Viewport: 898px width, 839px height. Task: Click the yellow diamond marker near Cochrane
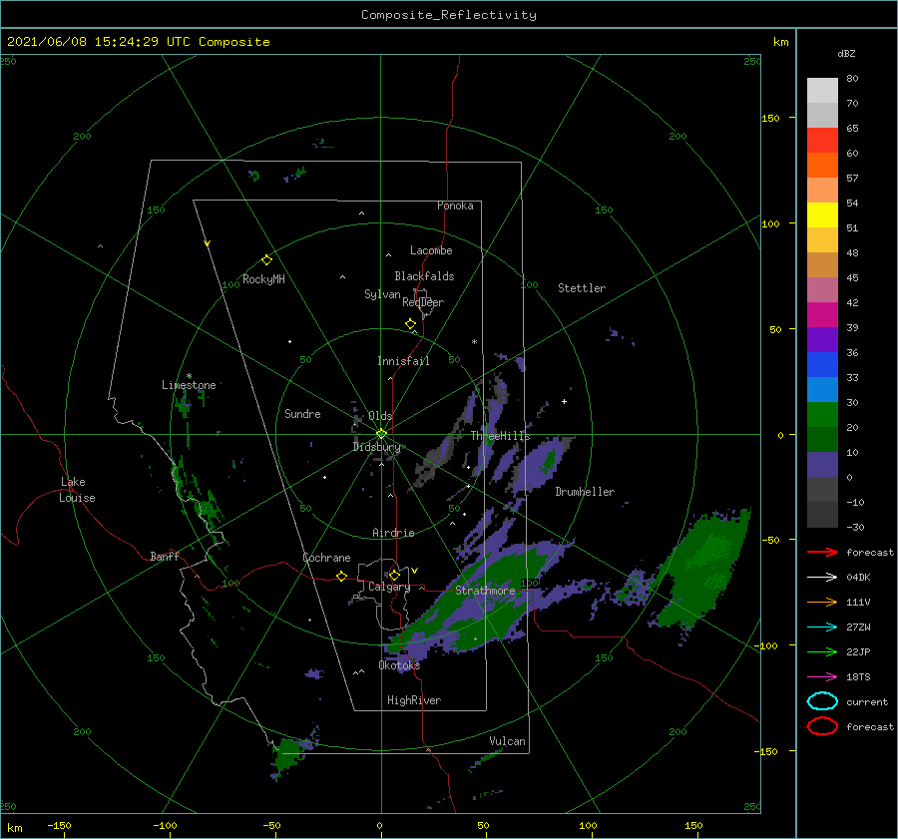[x=341, y=577]
